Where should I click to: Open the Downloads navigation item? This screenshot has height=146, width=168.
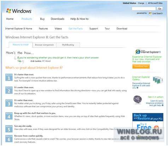click(x=58, y=19)
